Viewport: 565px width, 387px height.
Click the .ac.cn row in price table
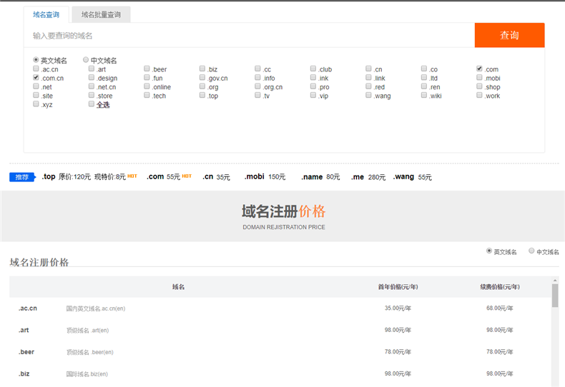pos(28,308)
